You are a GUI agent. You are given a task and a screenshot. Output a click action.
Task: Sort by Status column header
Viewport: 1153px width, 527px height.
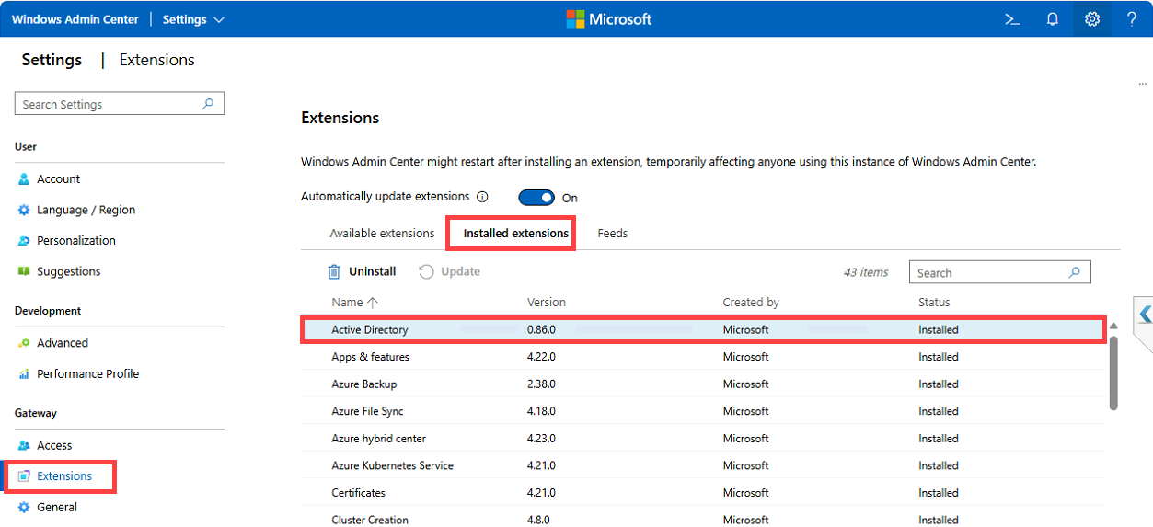point(934,302)
